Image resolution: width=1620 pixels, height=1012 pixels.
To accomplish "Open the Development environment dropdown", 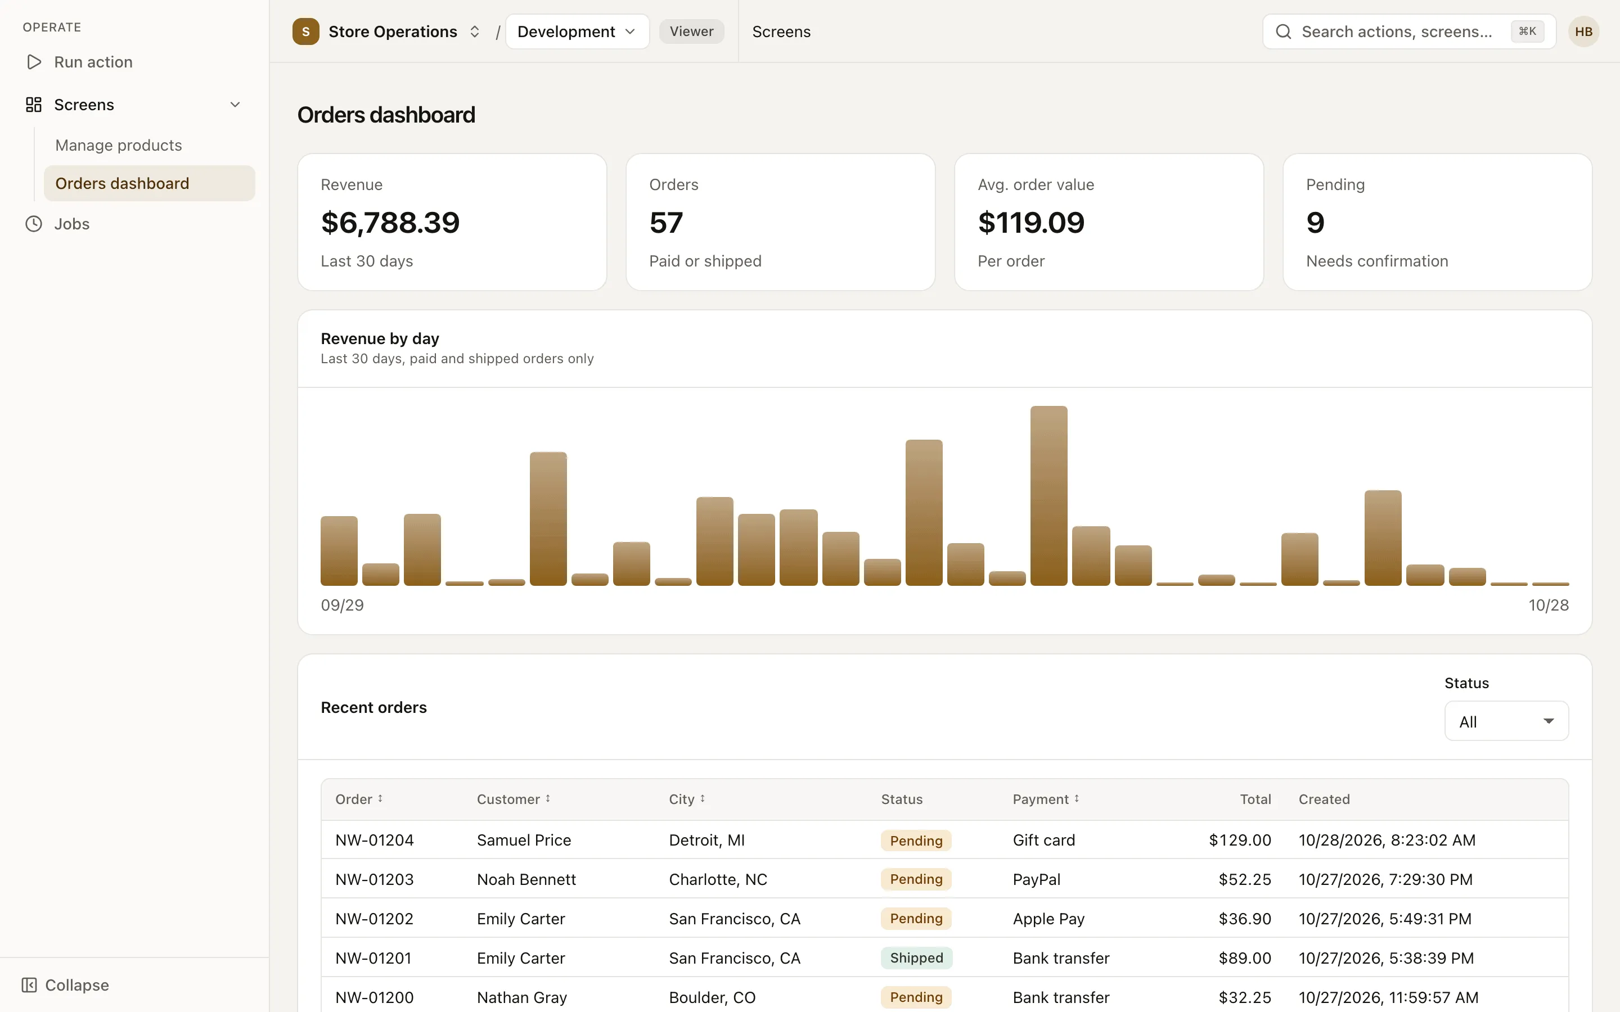I will pyautogui.click(x=577, y=31).
